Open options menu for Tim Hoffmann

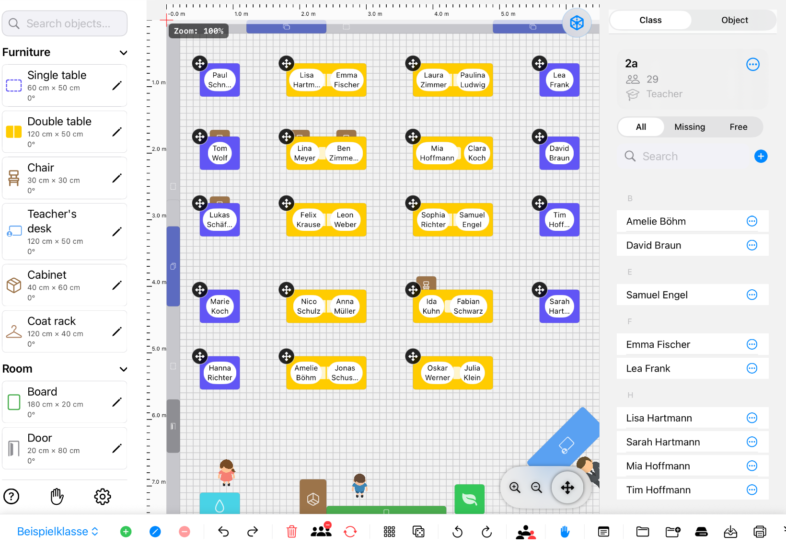pos(752,490)
